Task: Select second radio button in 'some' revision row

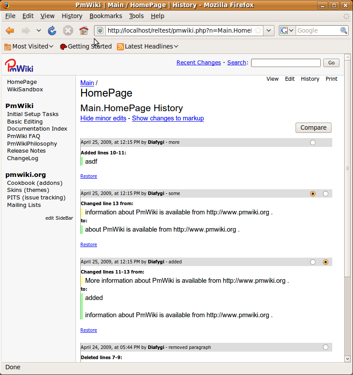Action: 326,194
